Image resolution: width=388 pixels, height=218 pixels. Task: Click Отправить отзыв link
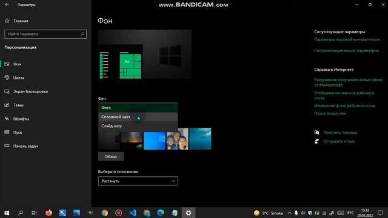[x=339, y=141]
